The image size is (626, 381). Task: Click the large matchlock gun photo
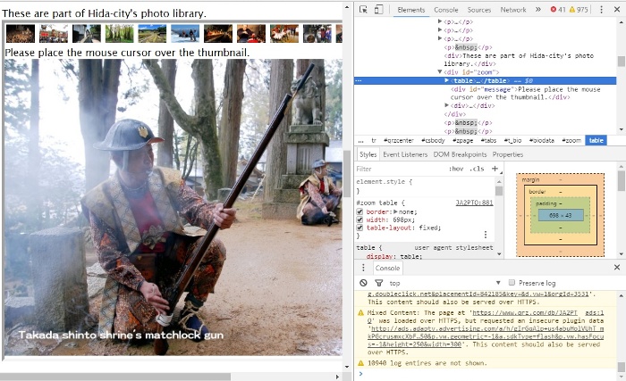173,207
